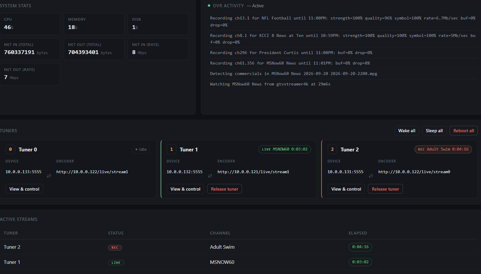Open View & control for Tuner 1
The height and width of the screenshot is (274, 481).
pos(185,189)
